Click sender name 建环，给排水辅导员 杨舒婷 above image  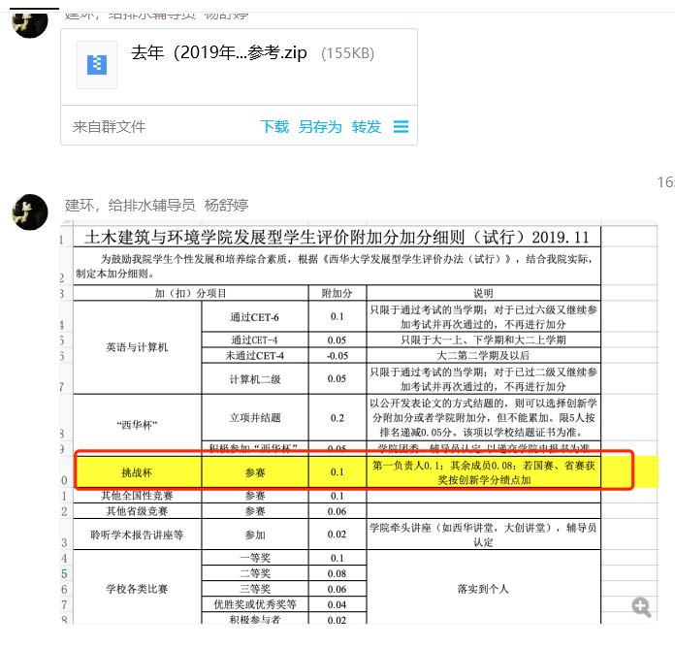[x=157, y=205]
